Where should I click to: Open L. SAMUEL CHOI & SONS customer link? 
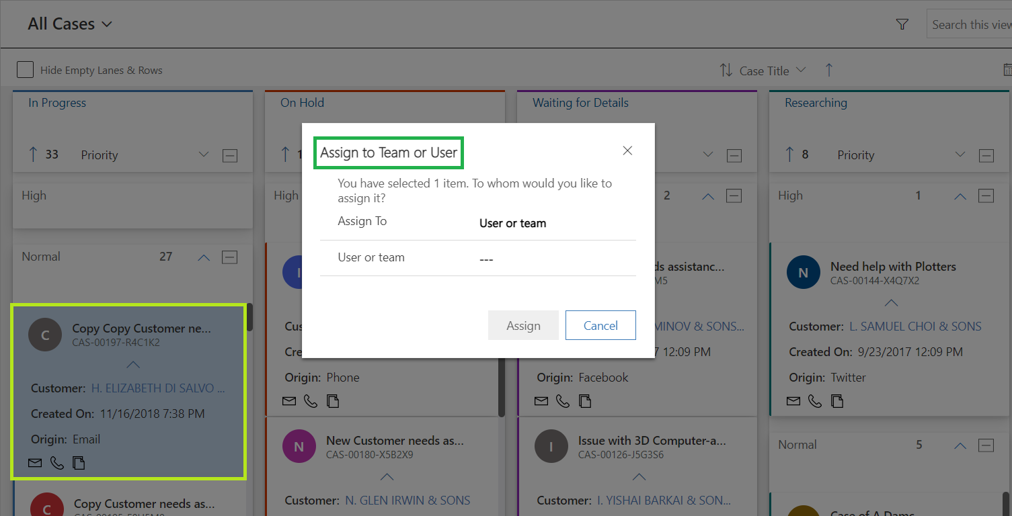coord(915,327)
